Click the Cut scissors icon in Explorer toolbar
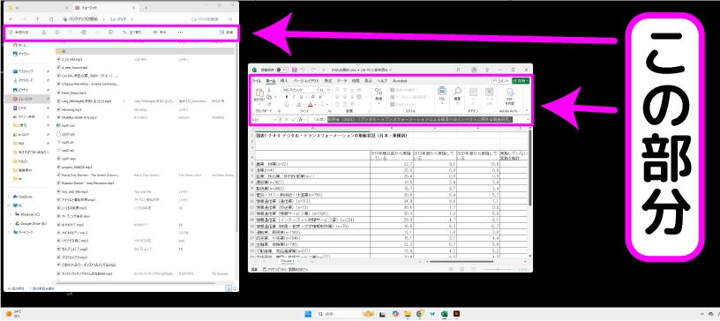 [x=43, y=32]
